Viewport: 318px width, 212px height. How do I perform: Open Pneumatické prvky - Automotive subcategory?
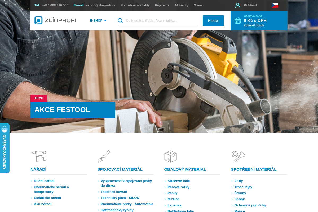127,204
